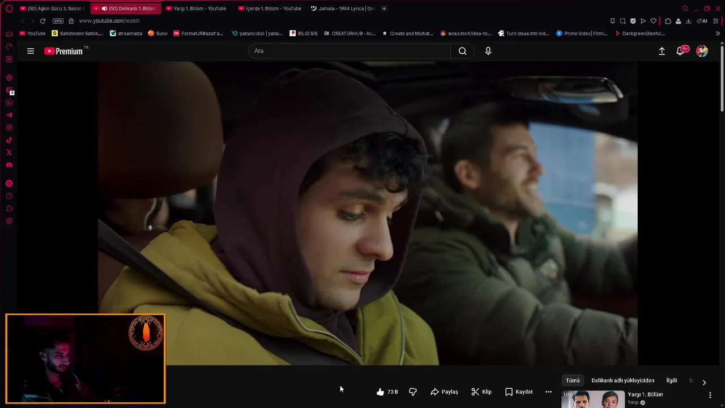Open Telegram from the sidebar

pos(9,115)
